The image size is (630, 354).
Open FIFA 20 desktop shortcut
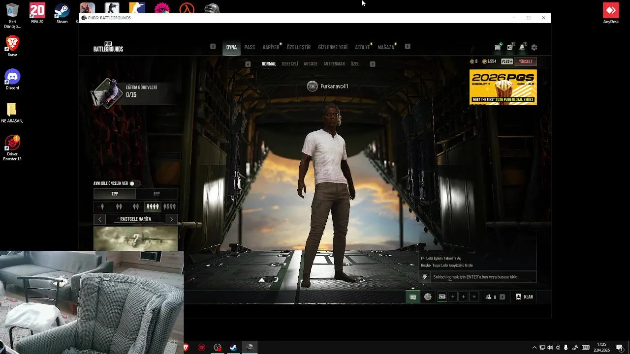pyautogui.click(x=37, y=13)
